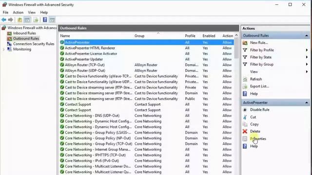Select the AllJoyn Router (UDP-Out) rule
Viewport: 312px width, 175px height.
[x=147, y=70]
